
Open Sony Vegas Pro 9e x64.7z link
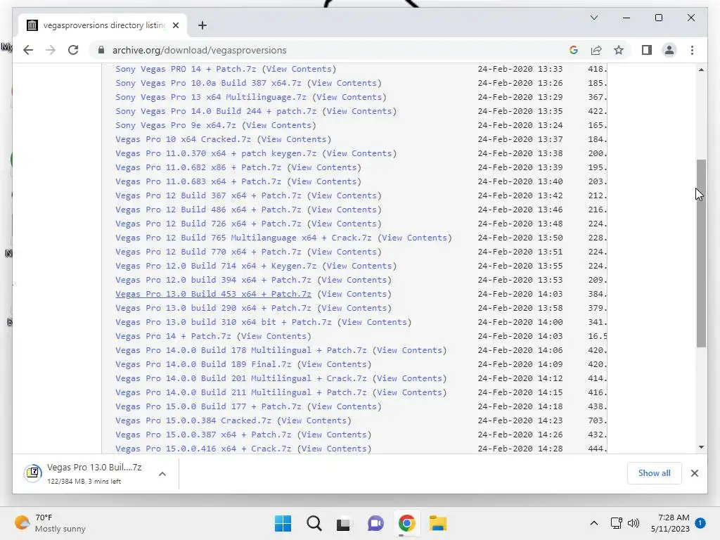[x=175, y=125]
